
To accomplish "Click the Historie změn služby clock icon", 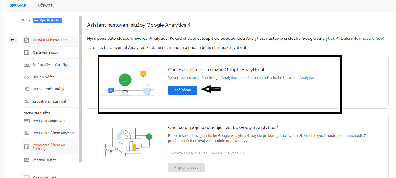I will pos(27,89).
